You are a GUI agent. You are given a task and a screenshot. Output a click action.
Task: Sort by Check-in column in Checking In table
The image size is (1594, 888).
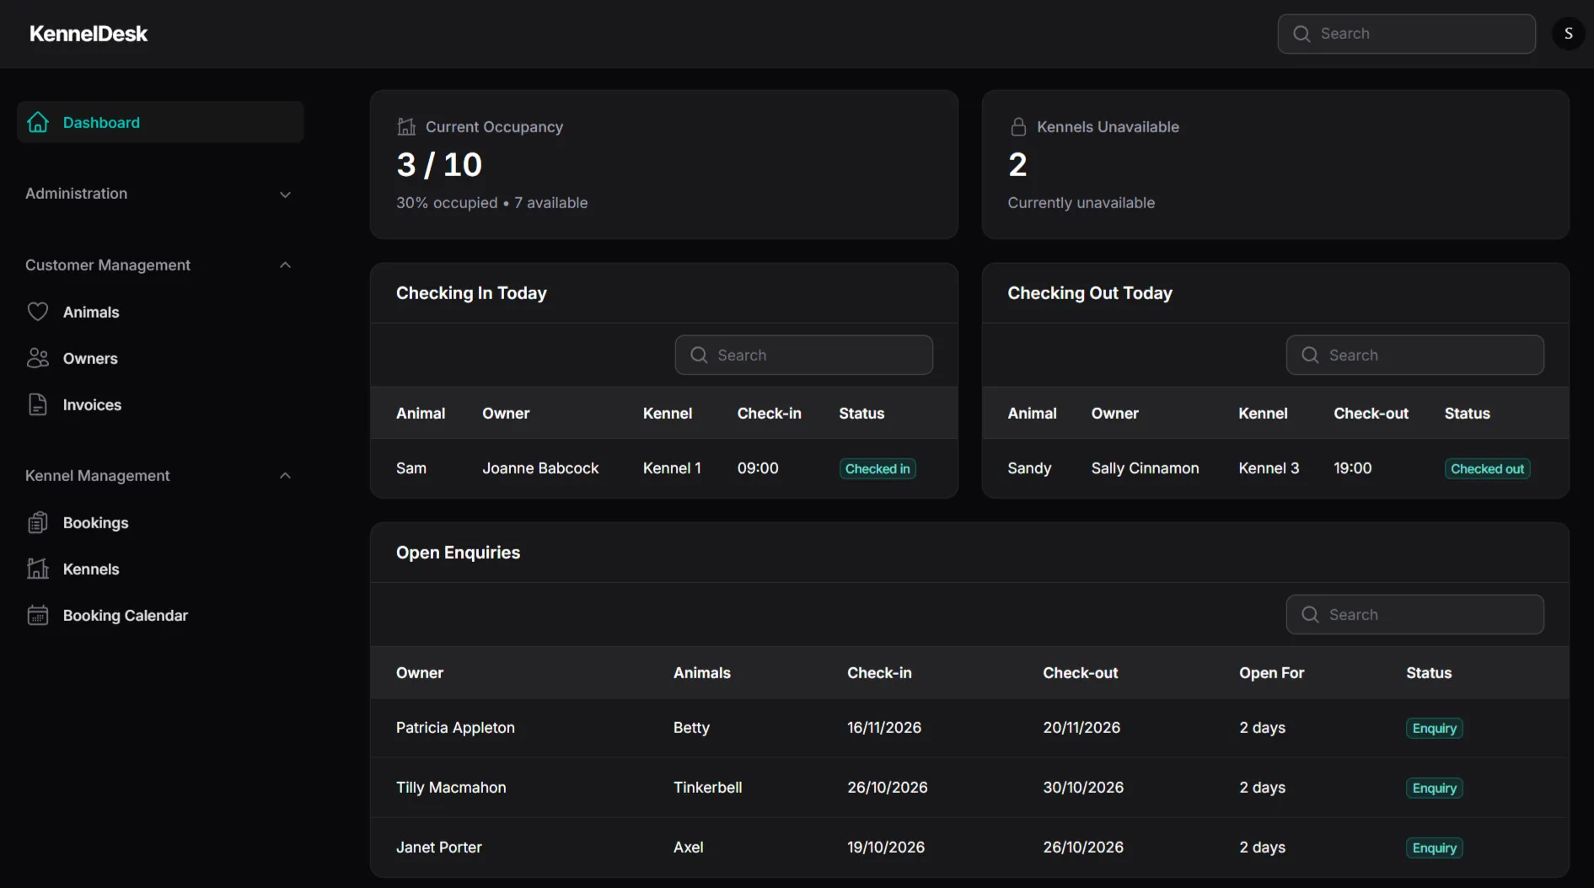tap(769, 413)
